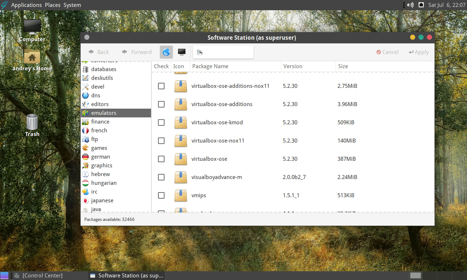467x280 pixels.
Task: Click the monitor installed packages icon
Action: tap(182, 52)
